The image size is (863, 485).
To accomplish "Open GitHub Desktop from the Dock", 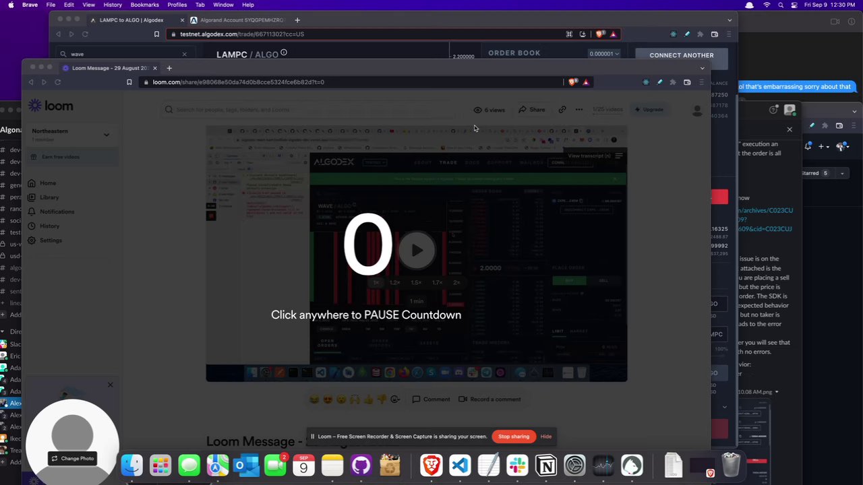I will (x=361, y=465).
